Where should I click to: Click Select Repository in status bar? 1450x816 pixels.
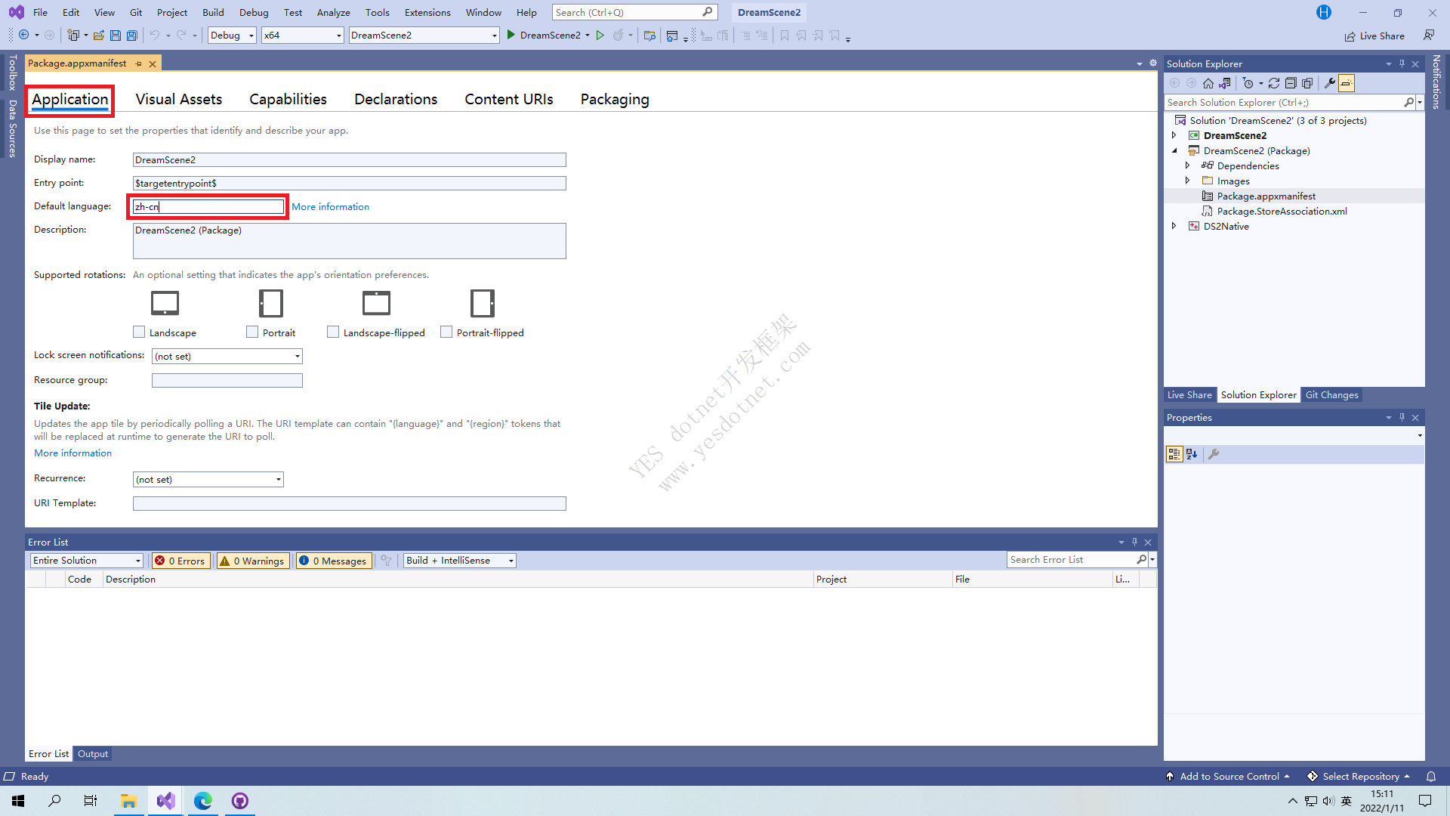[x=1359, y=777]
